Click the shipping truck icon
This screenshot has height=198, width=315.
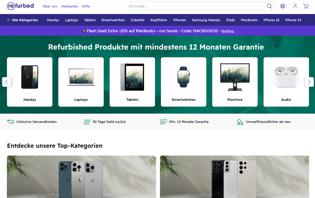11,122
